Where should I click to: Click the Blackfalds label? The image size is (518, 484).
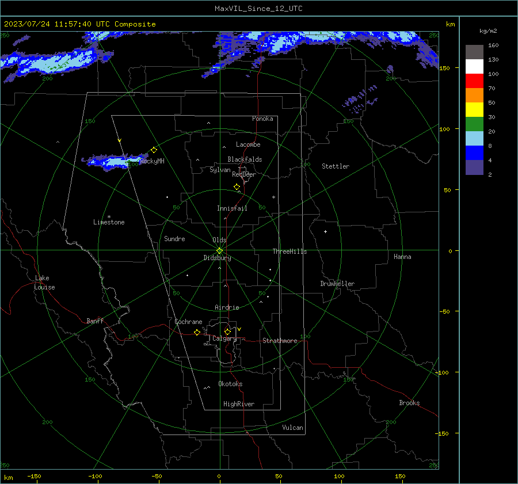click(245, 159)
